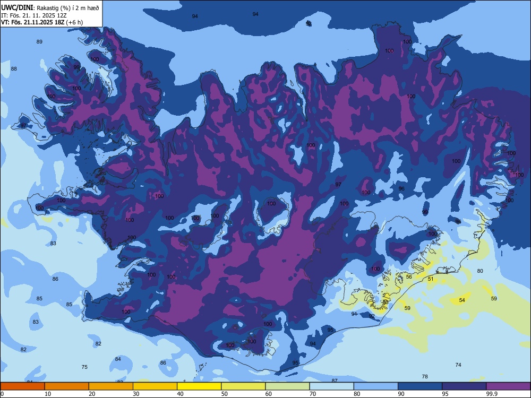Select the golden 30–40 legend swatch
This screenshot has width=531, height=398.
point(155,386)
